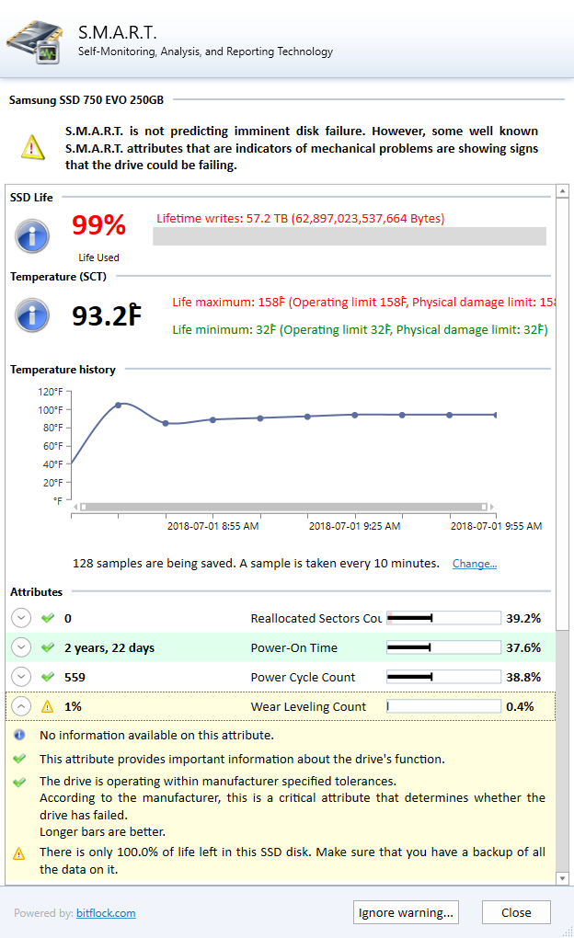Expand the Reallocated Sectors Count attribute

21,618
